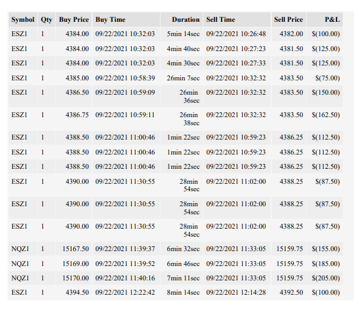Click the P&L column header
The image size is (354, 324).
[325, 20]
